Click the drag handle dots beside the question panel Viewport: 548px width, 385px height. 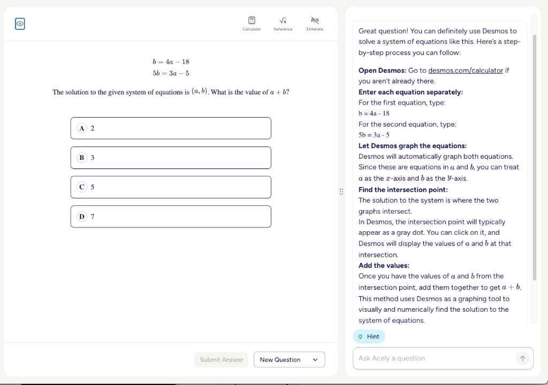(x=341, y=191)
